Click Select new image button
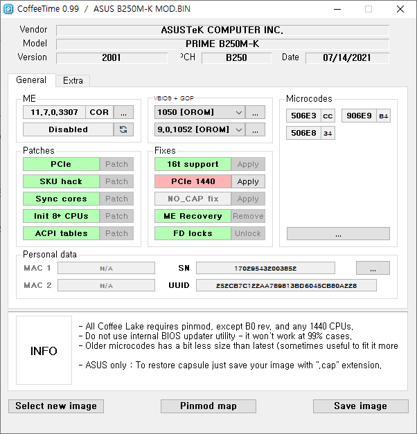The width and height of the screenshot is (417, 434). pyautogui.click(x=56, y=406)
